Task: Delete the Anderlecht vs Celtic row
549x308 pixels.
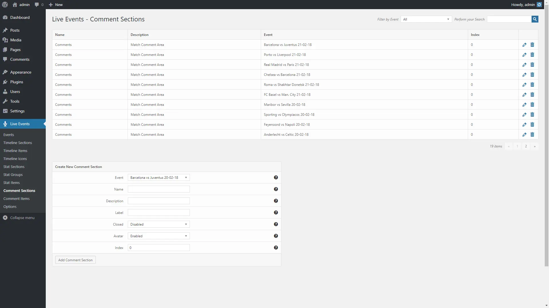Action: tap(532, 135)
